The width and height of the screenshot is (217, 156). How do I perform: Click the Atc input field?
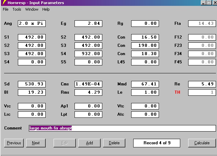tap(145, 114)
